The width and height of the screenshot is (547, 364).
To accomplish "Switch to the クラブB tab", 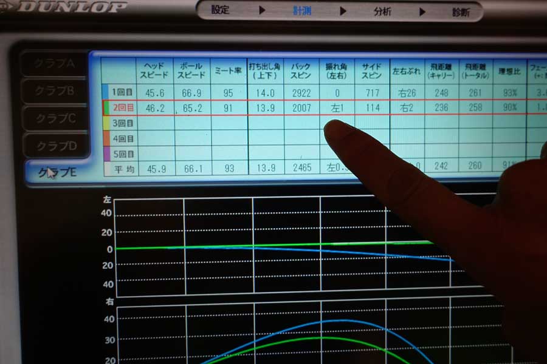I will click(x=55, y=90).
